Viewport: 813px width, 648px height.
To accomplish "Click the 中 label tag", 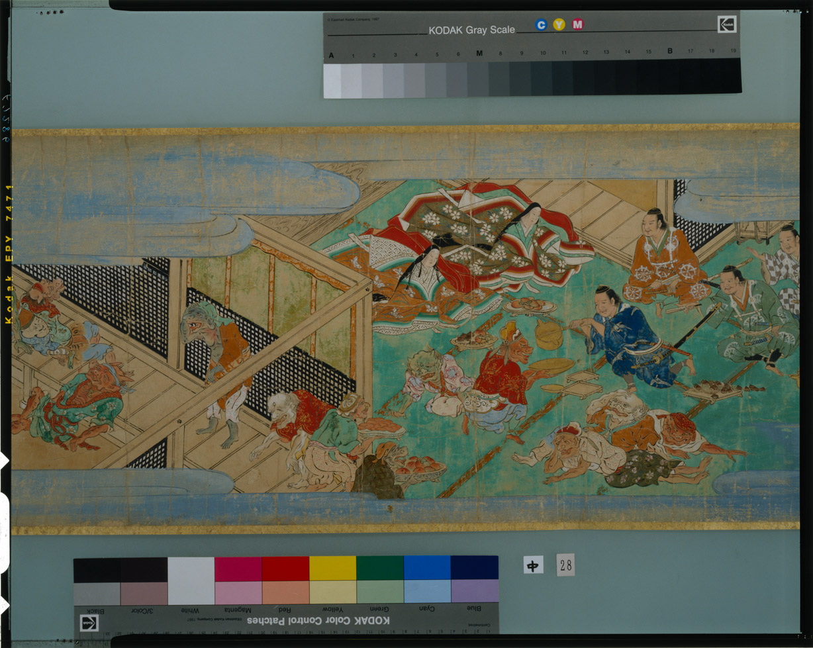I will 533,565.
